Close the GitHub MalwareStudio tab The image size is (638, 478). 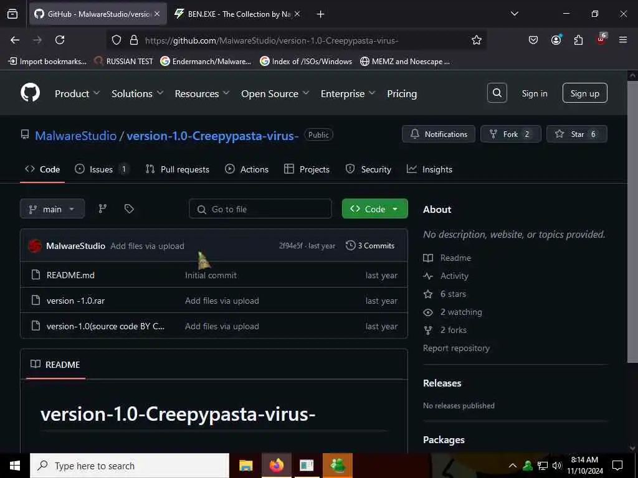pos(157,14)
